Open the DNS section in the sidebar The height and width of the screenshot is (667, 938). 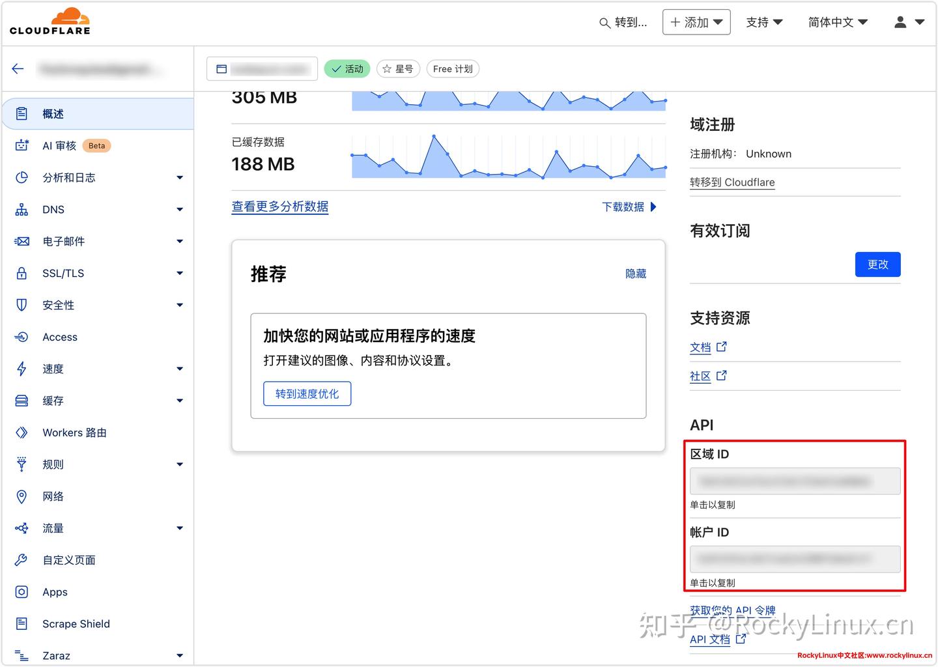click(x=54, y=209)
